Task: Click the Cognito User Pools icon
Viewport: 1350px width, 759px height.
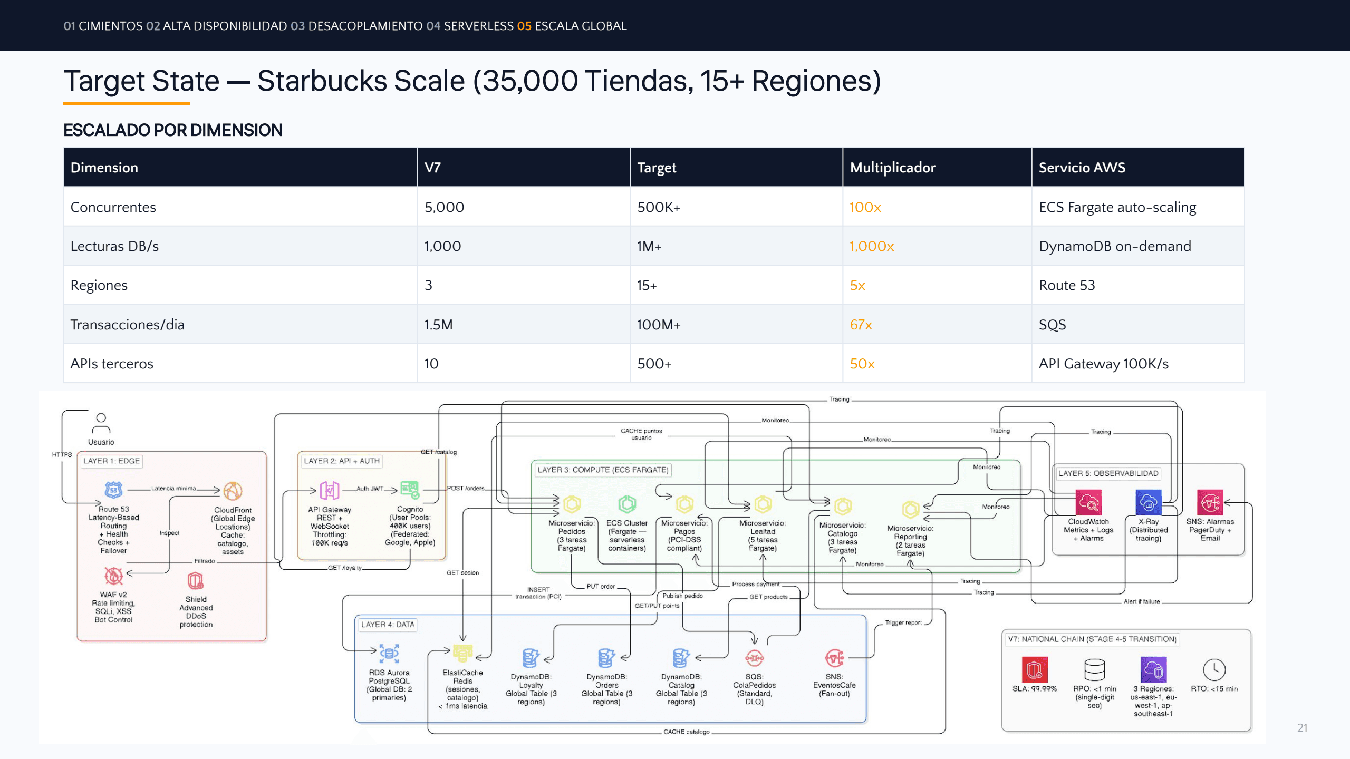Action: coord(410,490)
